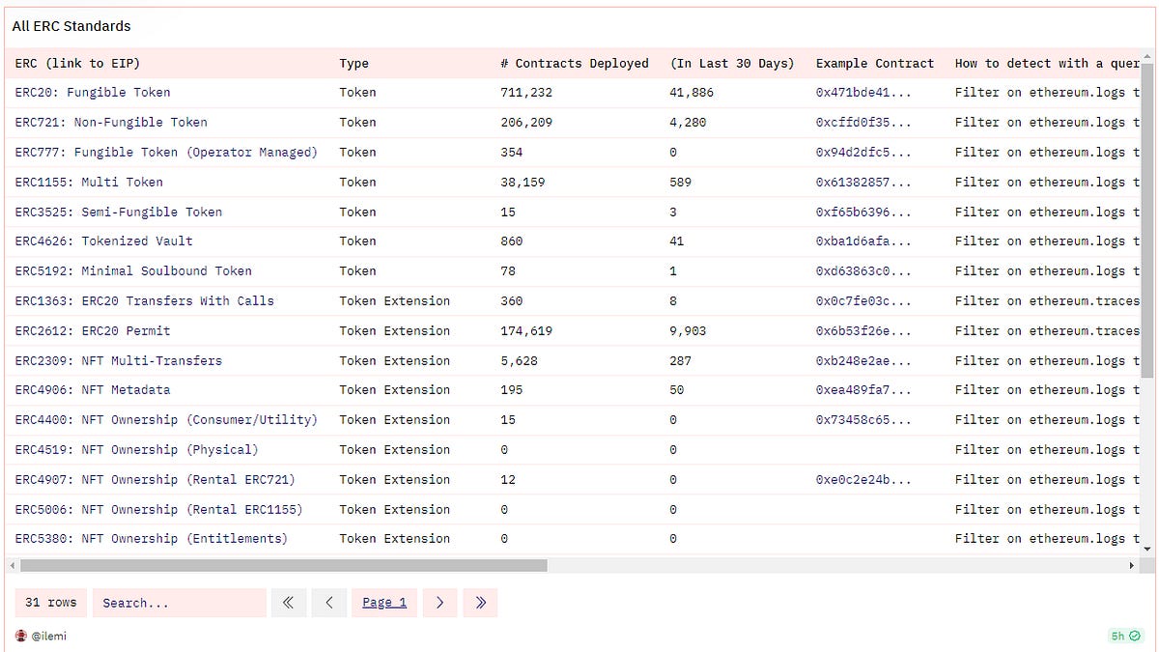This screenshot has height=652, width=1159.
Task: Click the Search input field
Action: tap(180, 603)
